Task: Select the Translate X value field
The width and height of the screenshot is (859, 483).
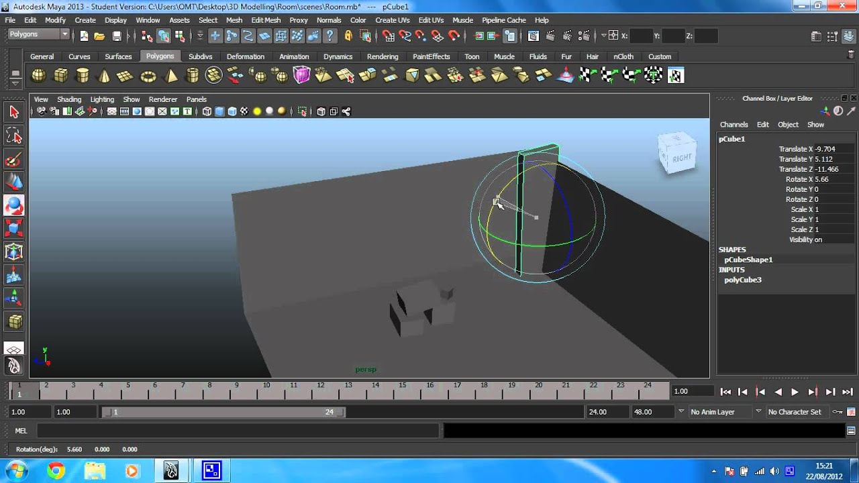Action: [834, 149]
